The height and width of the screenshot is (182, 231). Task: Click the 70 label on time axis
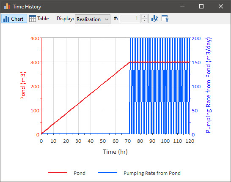(128, 141)
